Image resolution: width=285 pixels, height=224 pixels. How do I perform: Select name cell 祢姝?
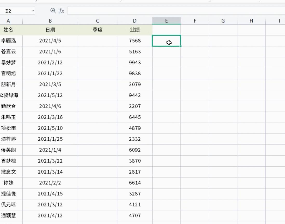tap(11, 183)
